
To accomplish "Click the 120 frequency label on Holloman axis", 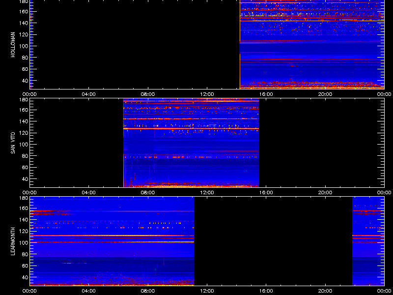I will coord(24,34).
